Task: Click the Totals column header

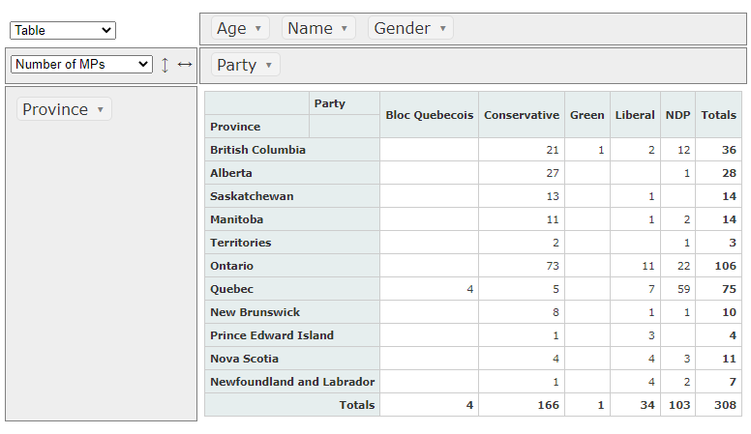Action: [718, 115]
